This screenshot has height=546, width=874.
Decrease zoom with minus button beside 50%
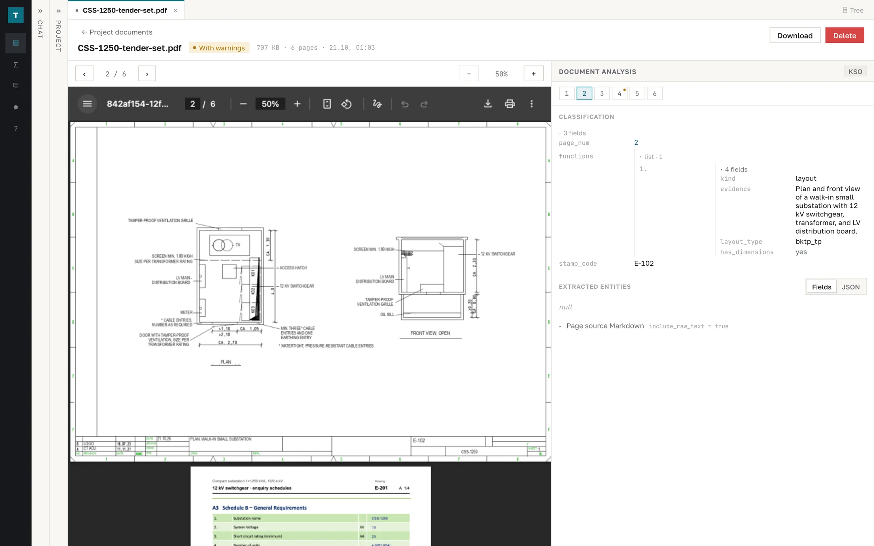tap(469, 74)
